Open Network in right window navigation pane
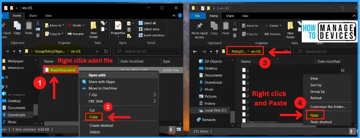 pyautogui.click(x=206, y=120)
